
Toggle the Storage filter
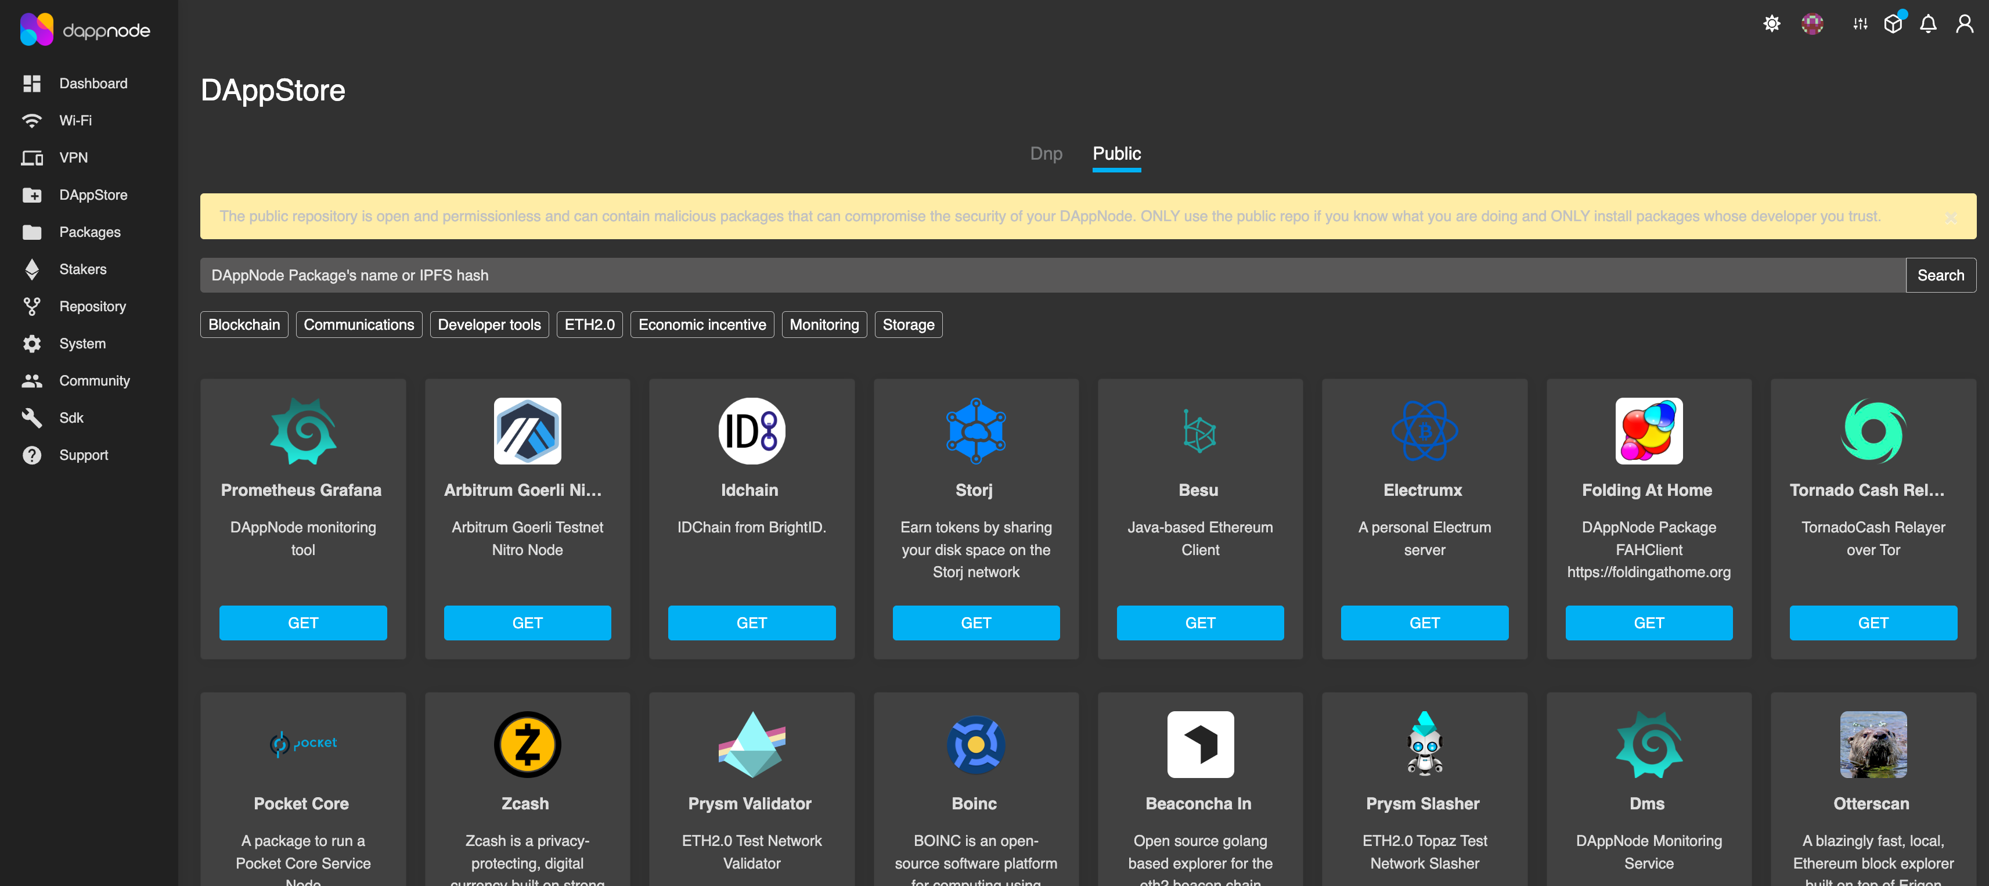[908, 325]
